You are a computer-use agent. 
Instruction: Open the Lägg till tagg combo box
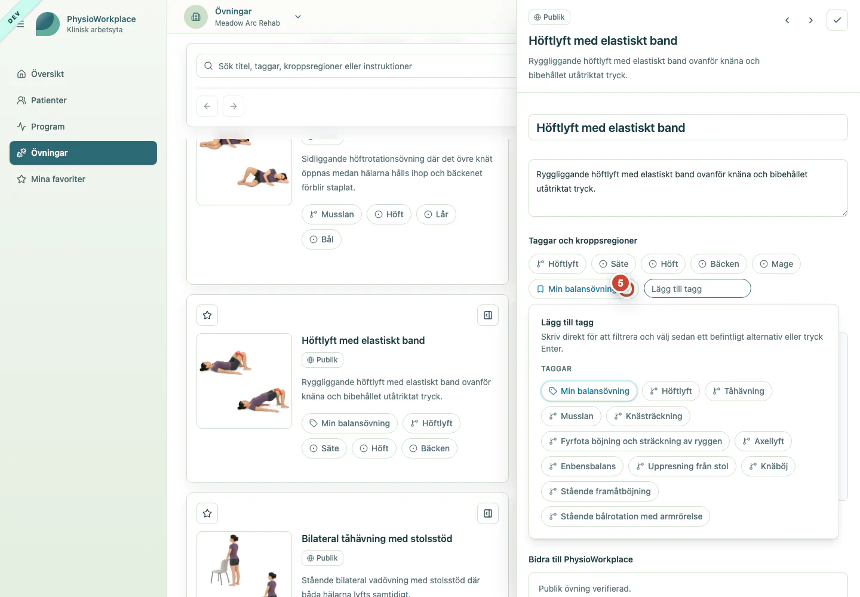[x=697, y=289]
